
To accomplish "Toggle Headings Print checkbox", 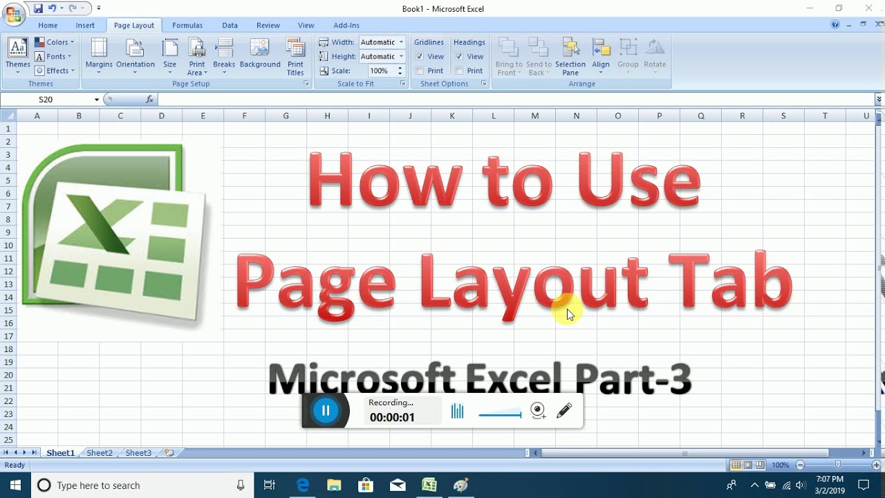I will coord(459,71).
